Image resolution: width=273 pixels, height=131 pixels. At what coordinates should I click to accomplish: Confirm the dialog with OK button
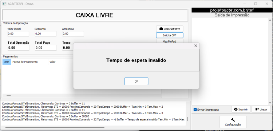[x=136, y=81]
